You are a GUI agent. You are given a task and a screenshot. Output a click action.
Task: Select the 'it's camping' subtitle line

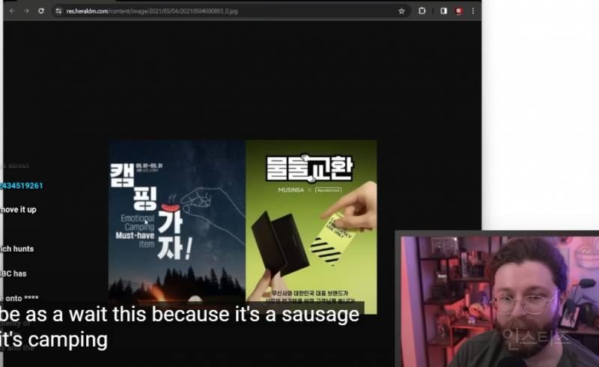54,339
